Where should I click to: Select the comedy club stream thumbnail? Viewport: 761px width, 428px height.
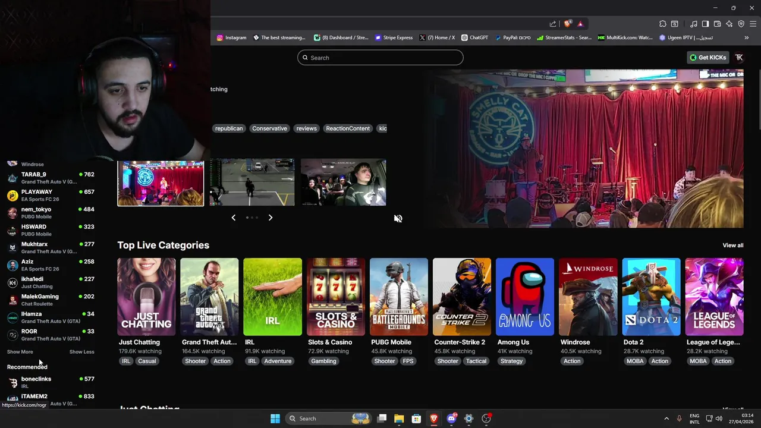point(161,183)
